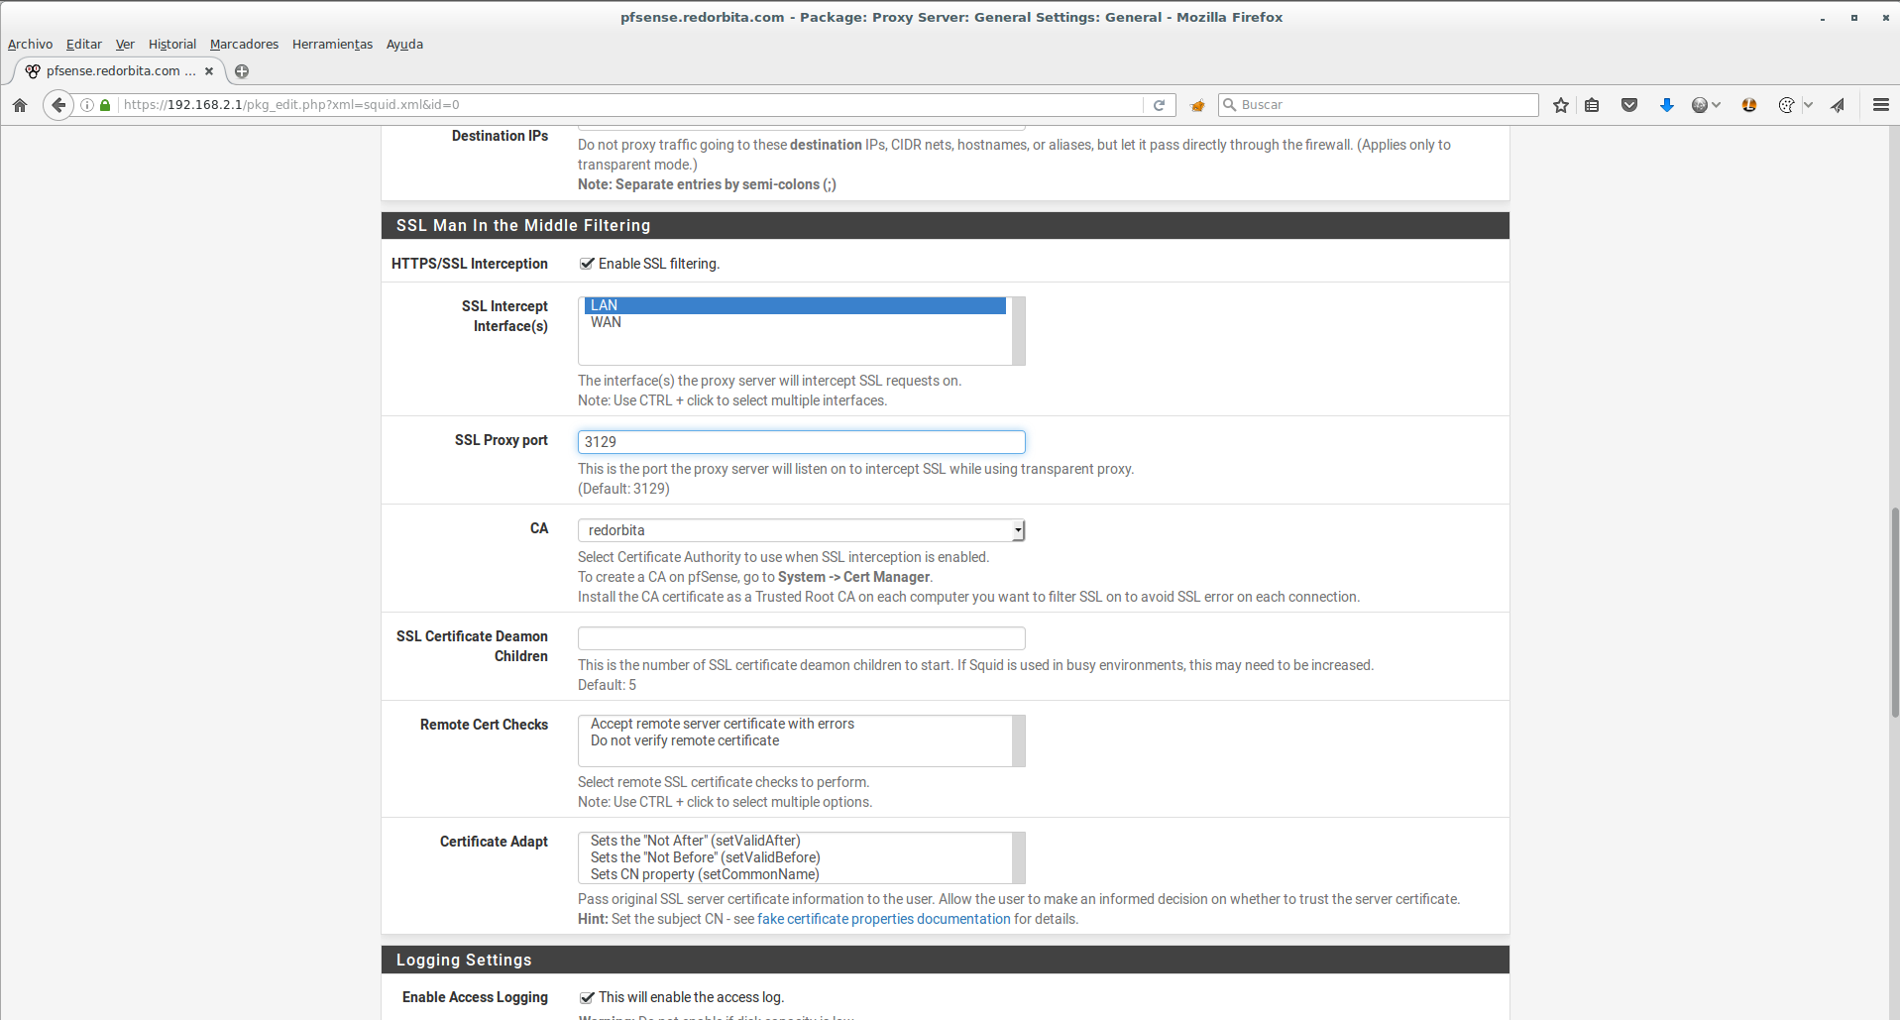1900x1020 pixels.
Task: Click the green padlock site security icon
Action: 105,105
